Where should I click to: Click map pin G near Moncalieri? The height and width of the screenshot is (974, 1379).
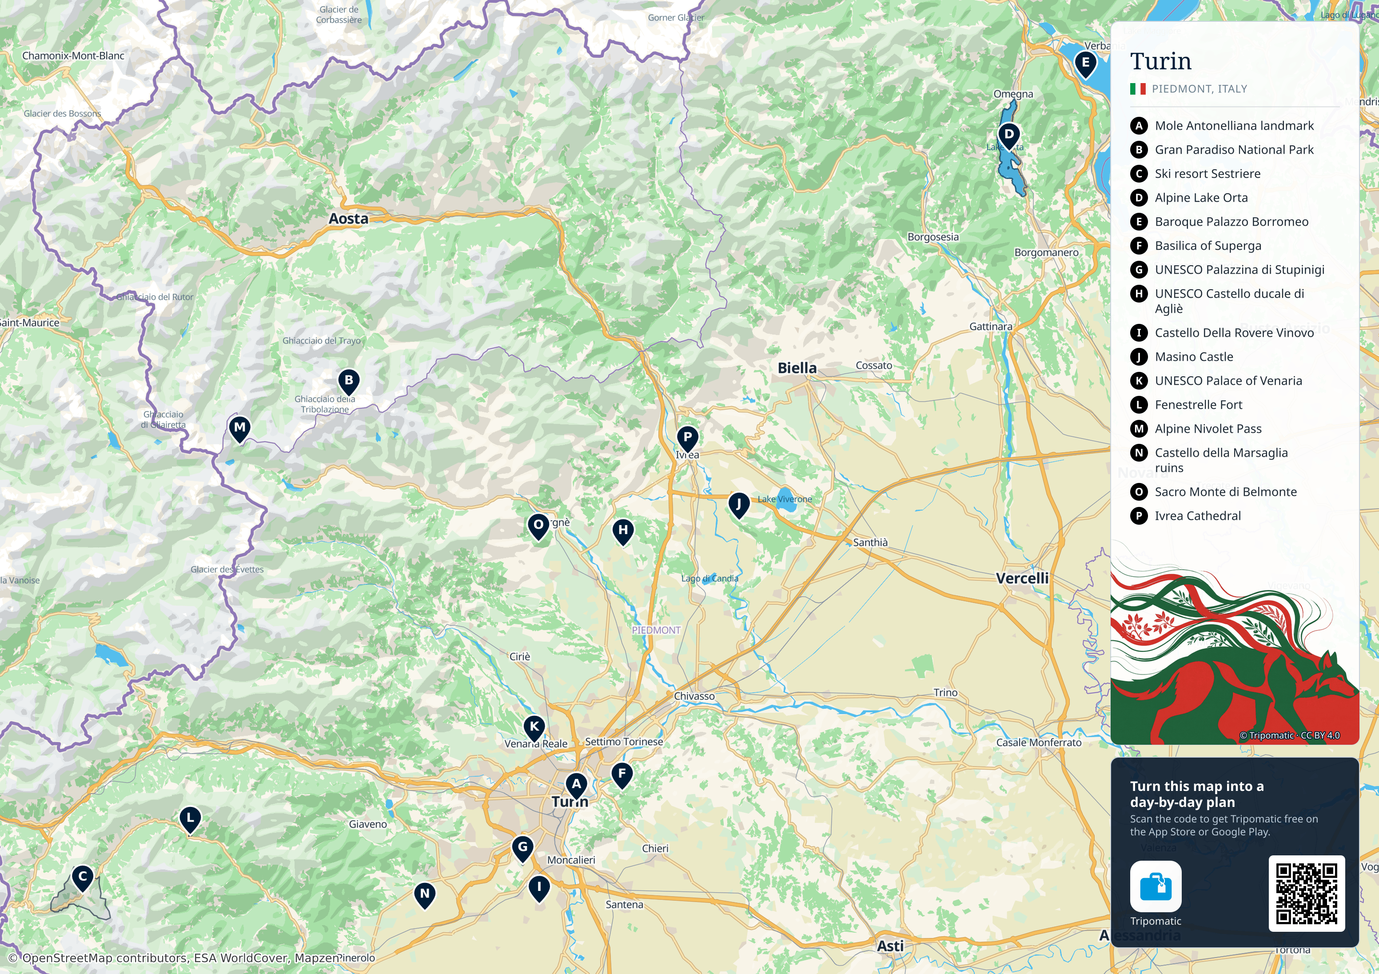pyautogui.click(x=522, y=849)
